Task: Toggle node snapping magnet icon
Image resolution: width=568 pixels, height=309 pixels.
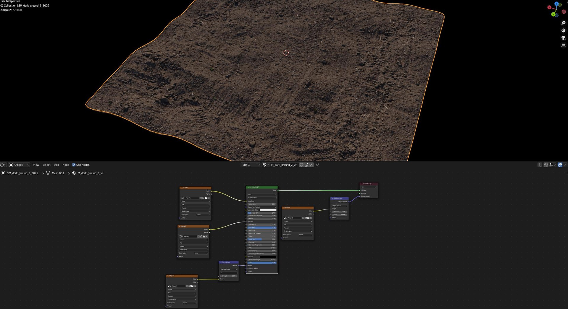Action: (546, 165)
